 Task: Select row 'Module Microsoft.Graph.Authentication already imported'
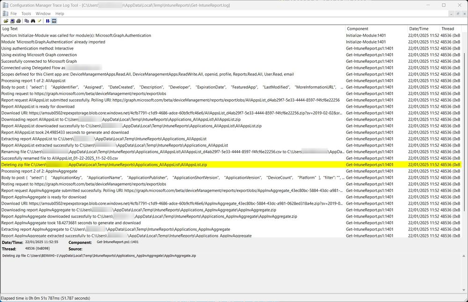(231, 42)
